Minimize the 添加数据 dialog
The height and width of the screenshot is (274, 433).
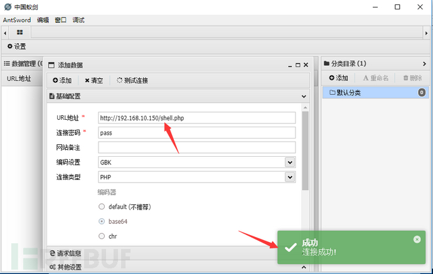coord(290,65)
